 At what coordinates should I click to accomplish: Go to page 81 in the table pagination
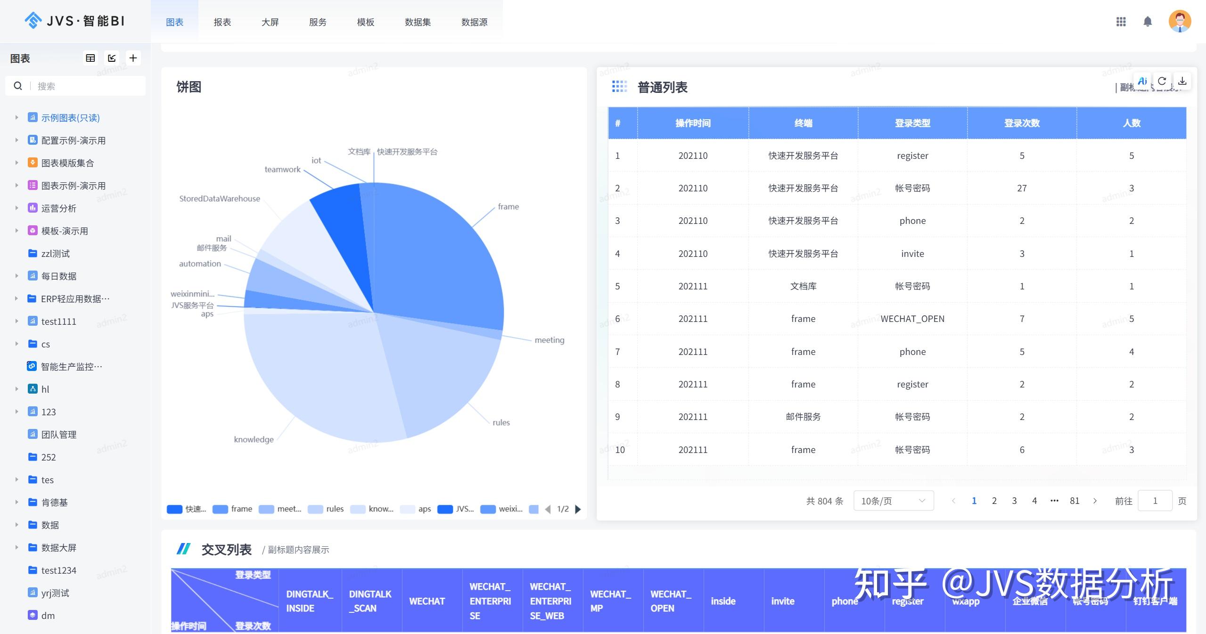tap(1075, 501)
